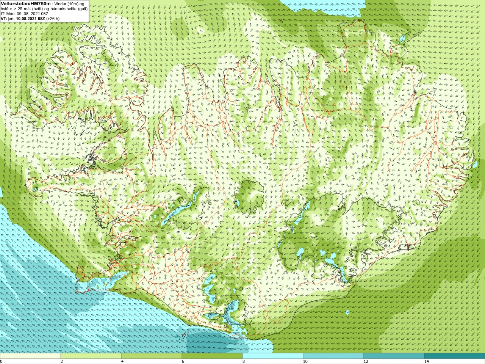Click the pale yellow 0–2 legend color band
The width and height of the screenshot is (485, 364).
(30, 356)
